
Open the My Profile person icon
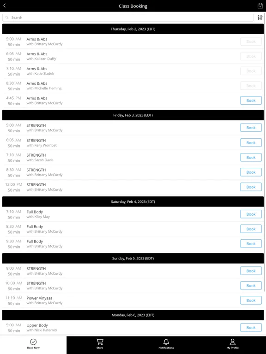233,342
